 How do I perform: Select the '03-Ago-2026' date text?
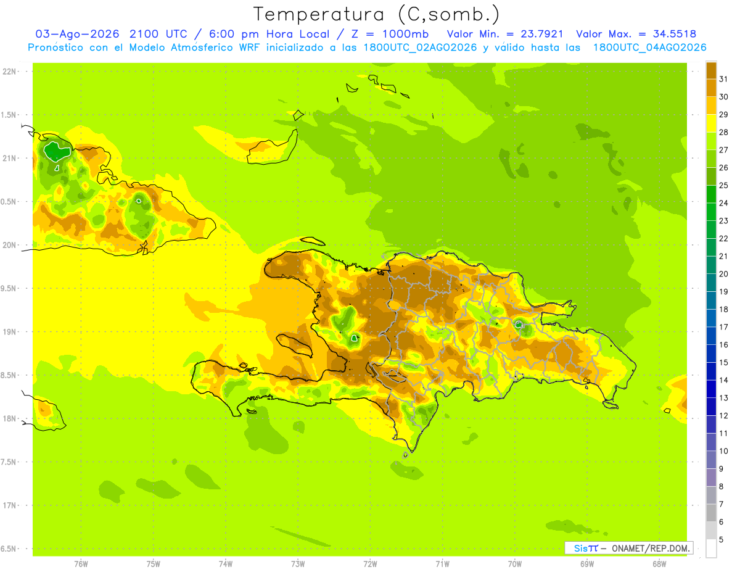coord(78,34)
